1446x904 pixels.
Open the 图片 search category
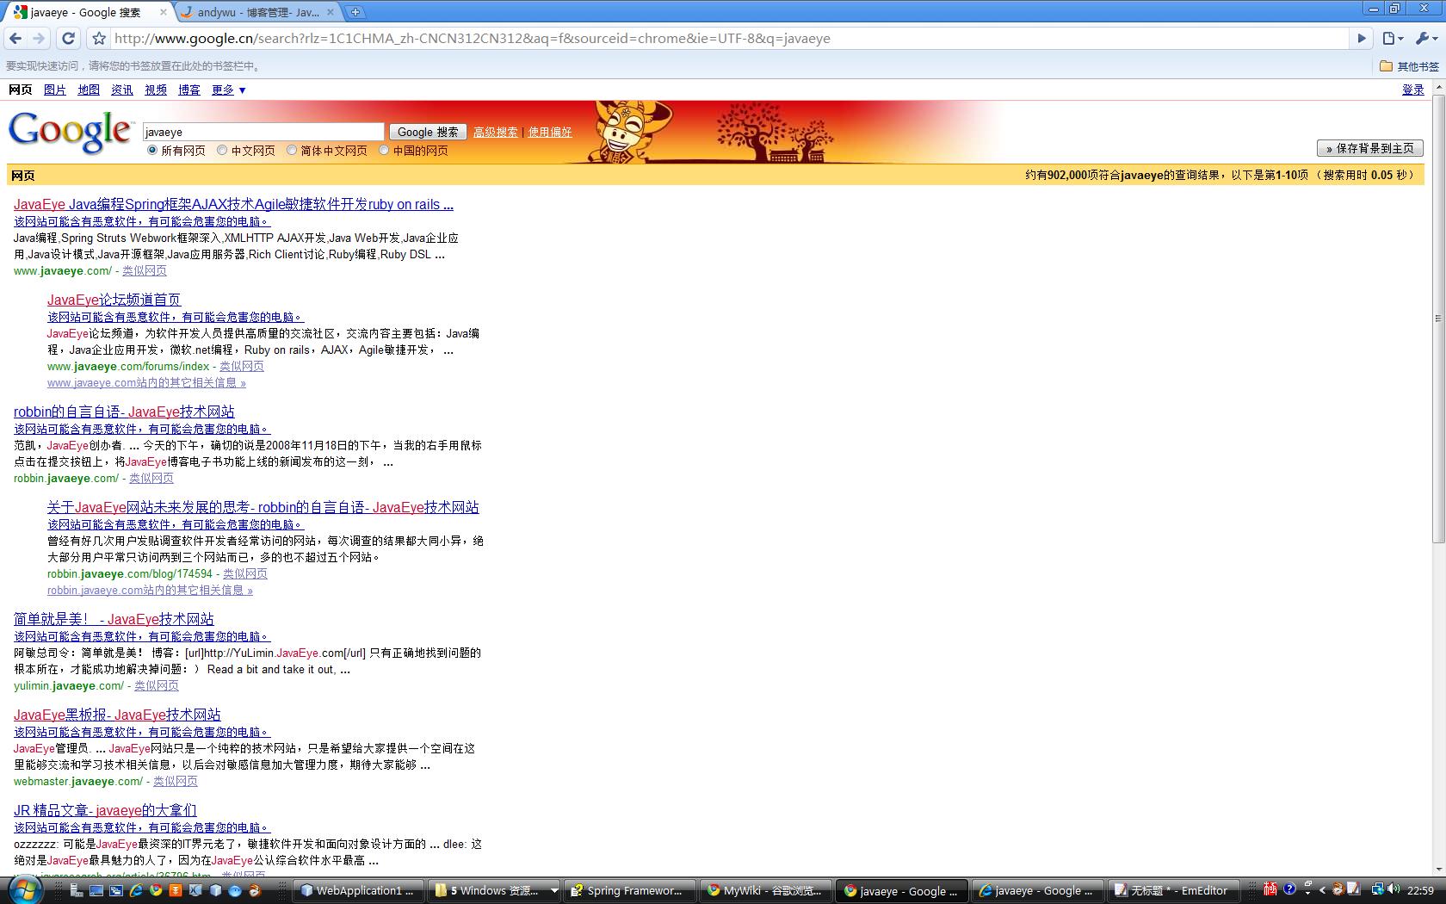click(55, 90)
